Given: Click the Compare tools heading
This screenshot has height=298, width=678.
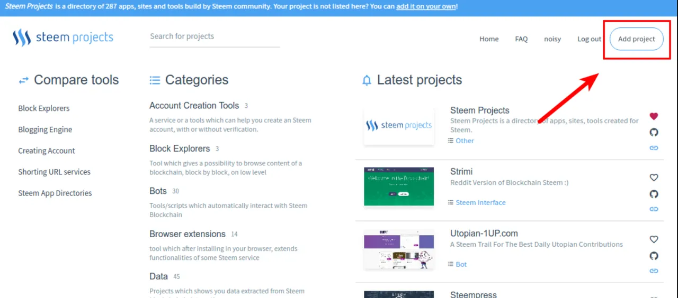Looking at the screenshot, I should click(x=76, y=80).
